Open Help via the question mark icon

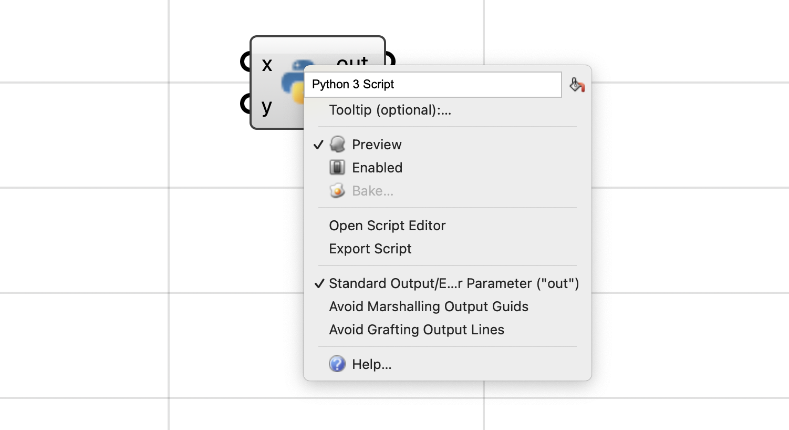(x=337, y=364)
